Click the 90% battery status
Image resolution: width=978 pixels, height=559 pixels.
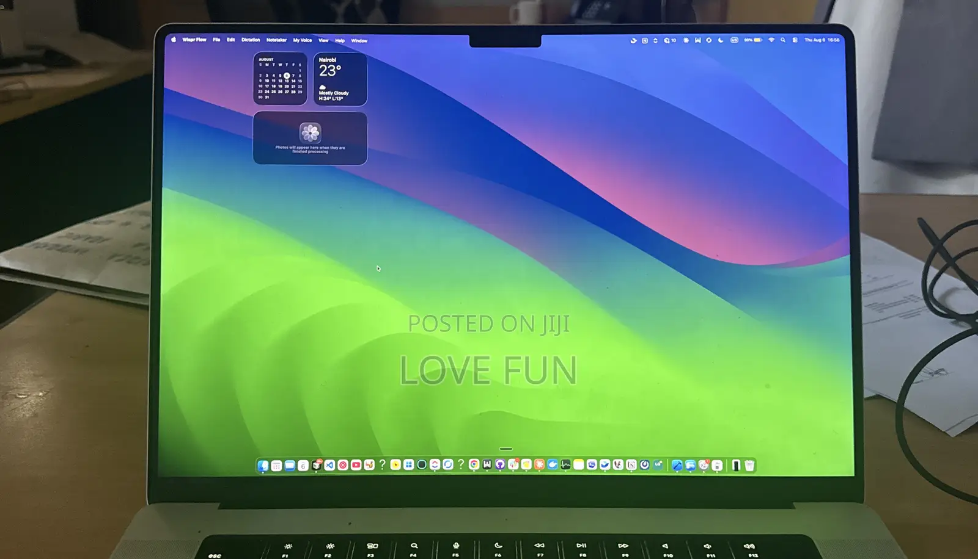click(754, 40)
